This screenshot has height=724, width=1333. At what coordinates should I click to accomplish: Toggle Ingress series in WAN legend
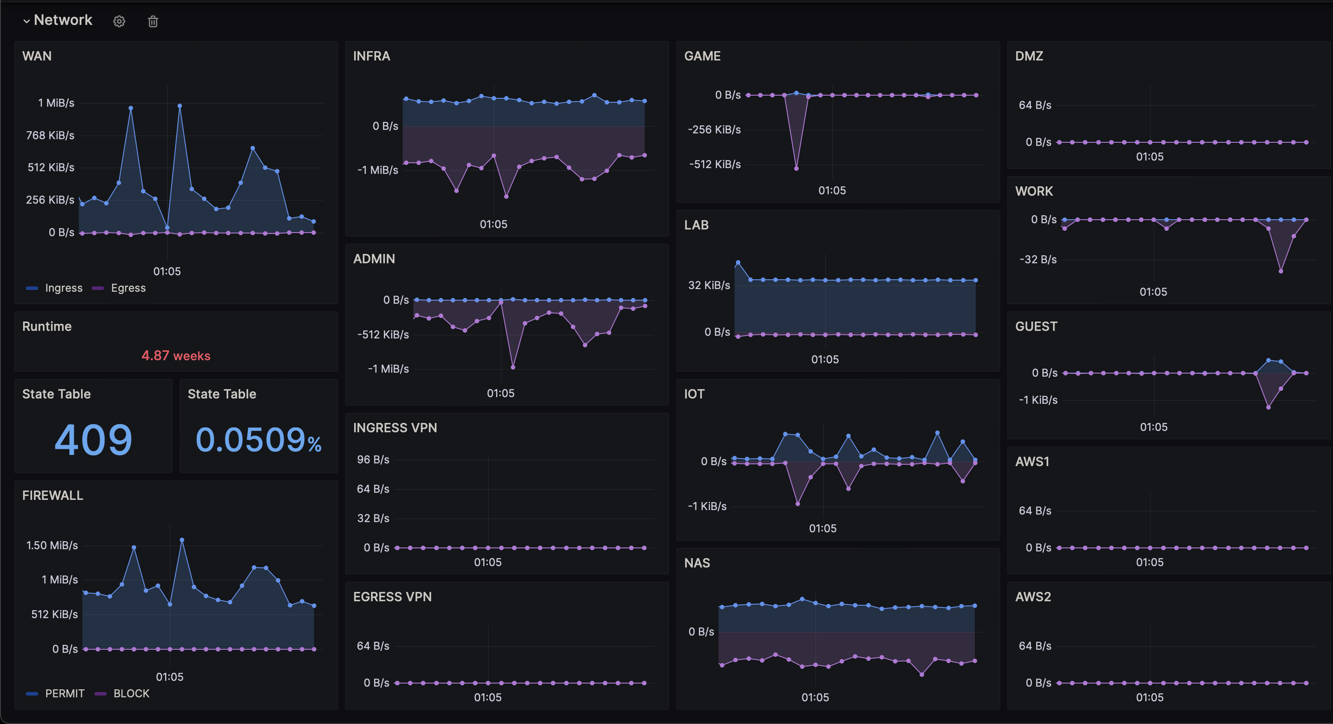pos(63,288)
